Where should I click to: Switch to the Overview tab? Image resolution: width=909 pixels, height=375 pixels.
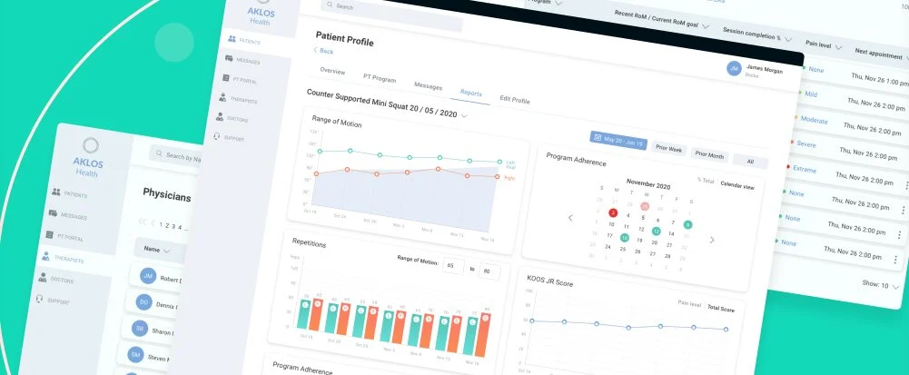pyautogui.click(x=331, y=70)
